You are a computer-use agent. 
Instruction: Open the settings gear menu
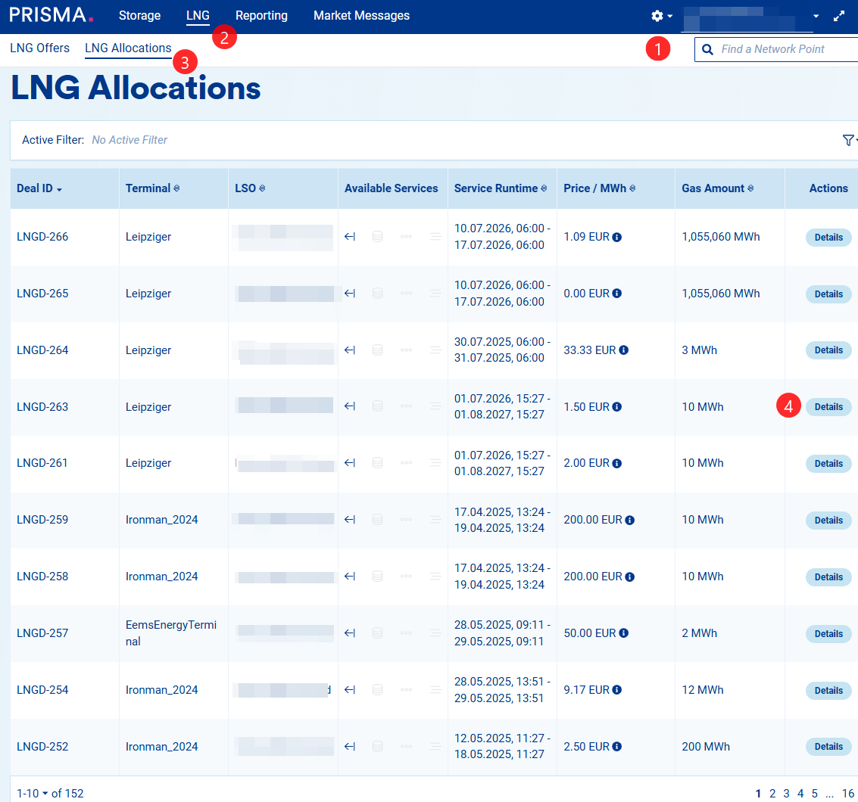pyautogui.click(x=661, y=16)
